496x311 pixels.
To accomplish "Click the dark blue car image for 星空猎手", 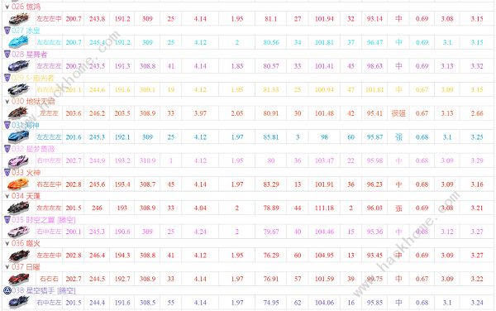I will pos(19,302).
